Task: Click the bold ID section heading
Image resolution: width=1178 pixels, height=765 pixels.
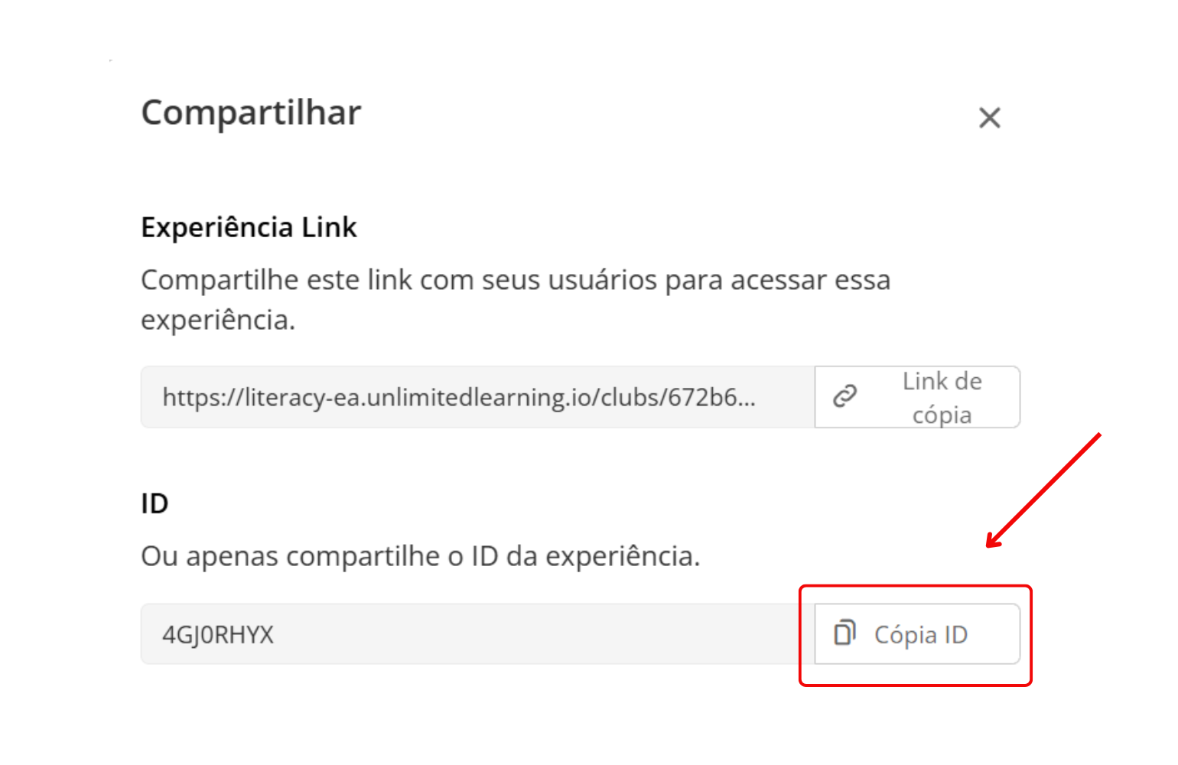Action: [155, 503]
